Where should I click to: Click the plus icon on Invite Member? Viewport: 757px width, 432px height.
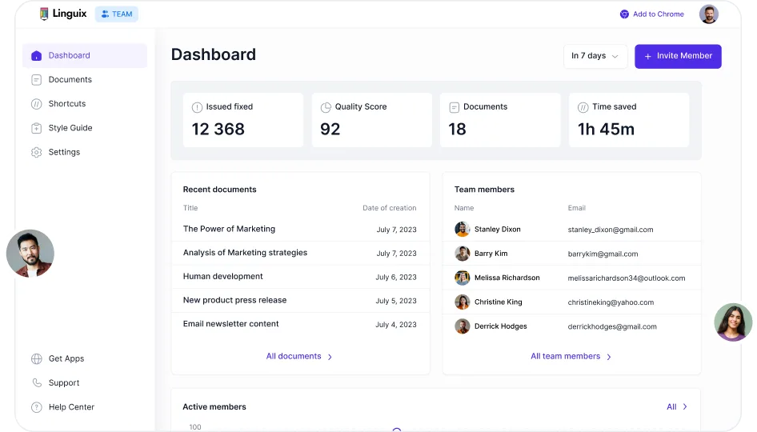[648, 57]
